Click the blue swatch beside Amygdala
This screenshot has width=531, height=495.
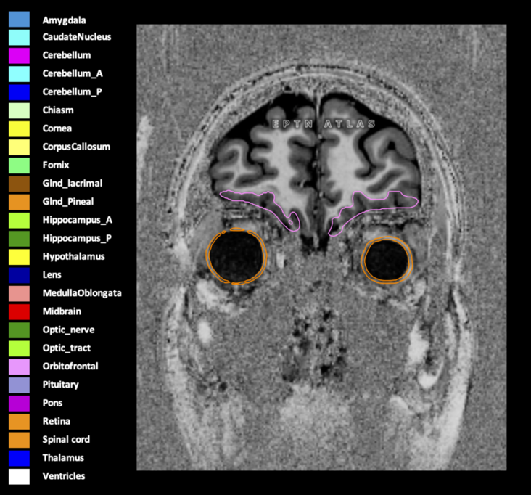19,20
